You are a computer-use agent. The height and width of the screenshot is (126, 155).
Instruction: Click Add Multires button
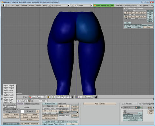100,104
